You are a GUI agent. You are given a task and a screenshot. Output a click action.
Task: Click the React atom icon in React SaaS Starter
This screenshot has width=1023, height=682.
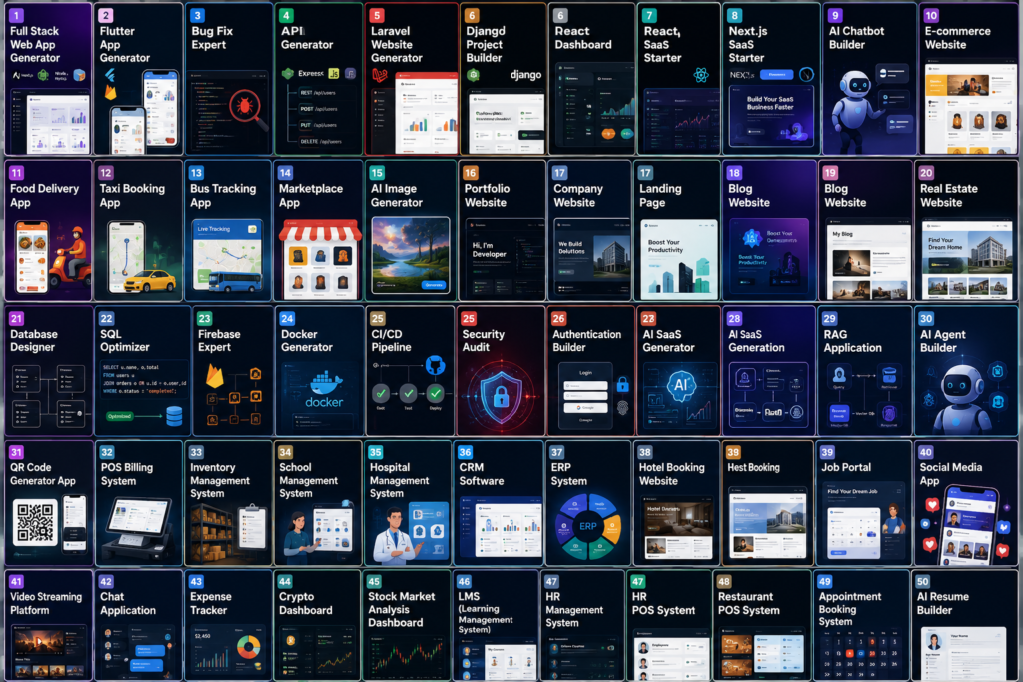(701, 75)
